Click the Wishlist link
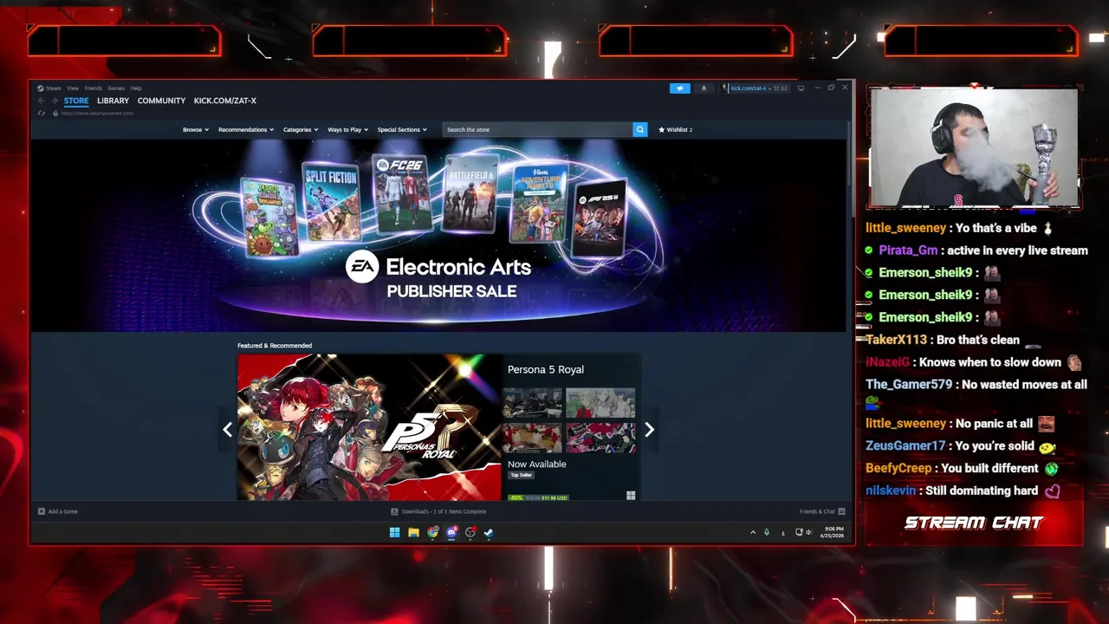Viewport: 1109px width, 624px height. [679, 129]
